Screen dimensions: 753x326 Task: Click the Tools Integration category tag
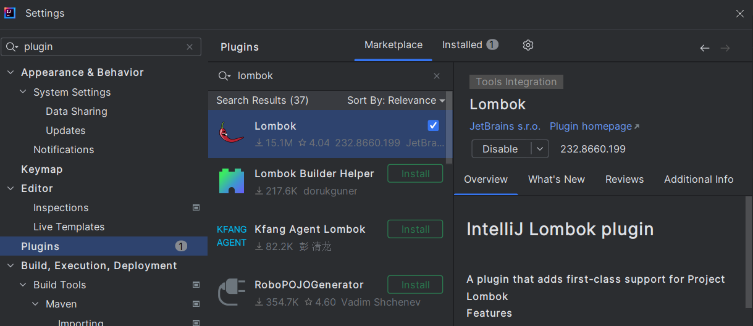516,81
